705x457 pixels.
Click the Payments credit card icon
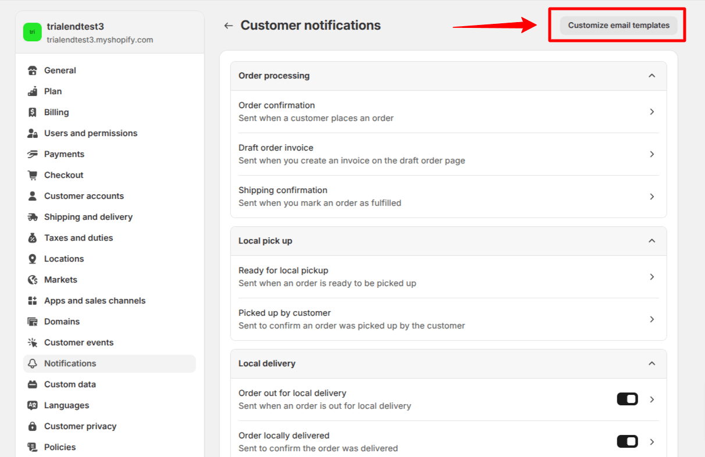tap(33, 153)
